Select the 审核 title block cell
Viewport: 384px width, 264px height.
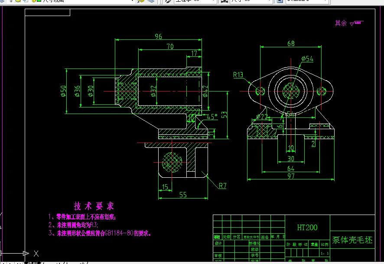point(218,256)
